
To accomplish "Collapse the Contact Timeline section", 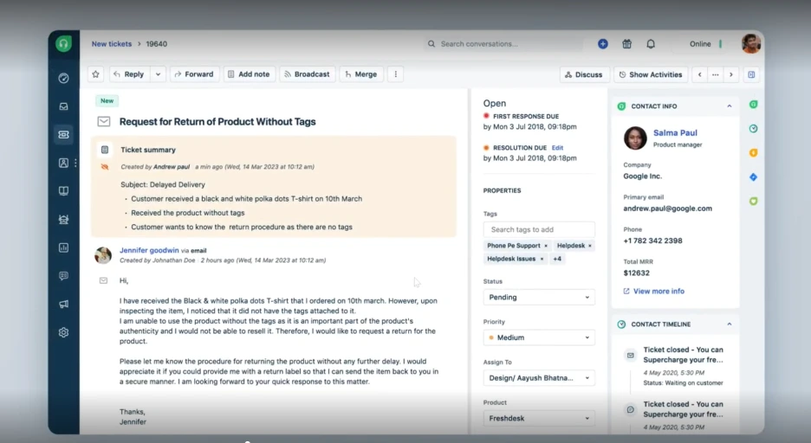I will point(730,324).
